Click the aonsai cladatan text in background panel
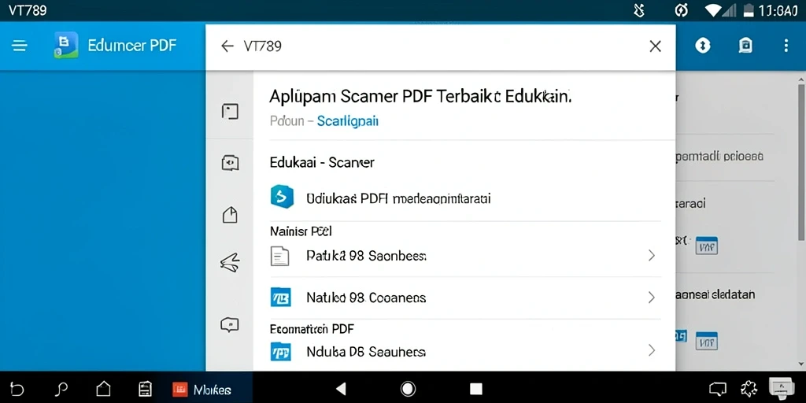Screen dimensions: 806x403 pyautogui.click(x=715, y=294)
